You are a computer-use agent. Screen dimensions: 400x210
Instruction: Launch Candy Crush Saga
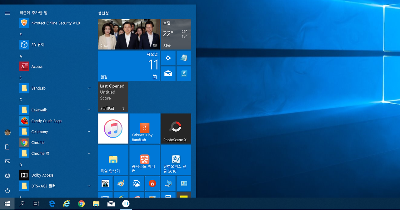(x=56, y=121)
